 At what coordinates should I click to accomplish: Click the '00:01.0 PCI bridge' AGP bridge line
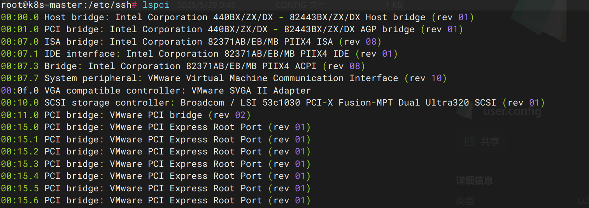(x=232, y=29)
